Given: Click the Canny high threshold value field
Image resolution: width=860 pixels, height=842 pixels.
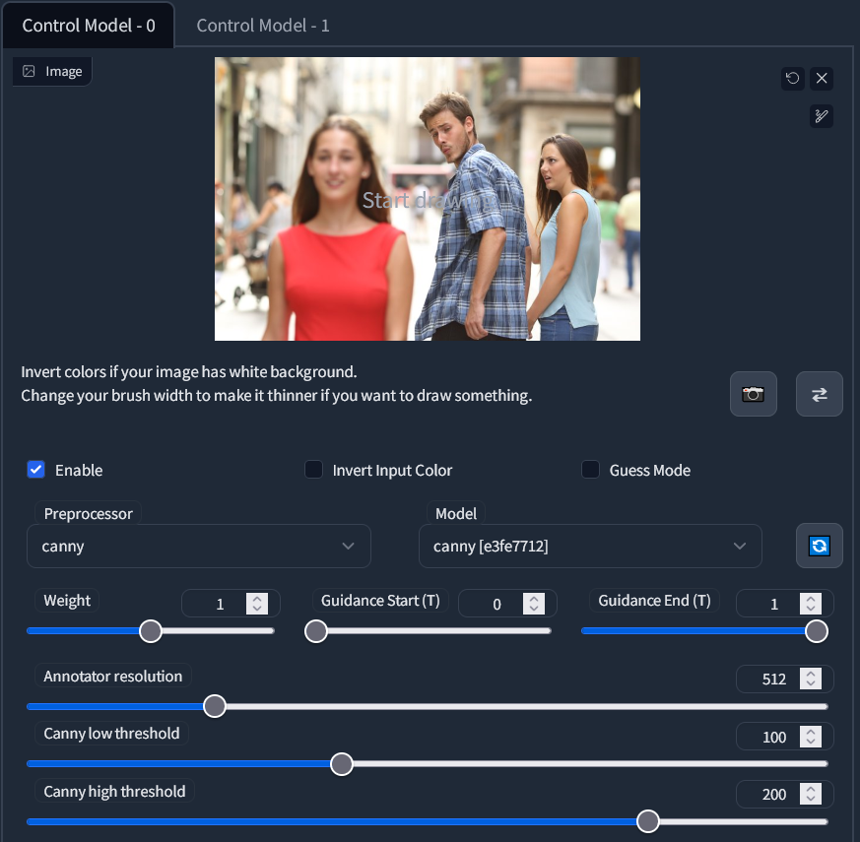Looking at the screenshot, I should click(x=774, y=794).
